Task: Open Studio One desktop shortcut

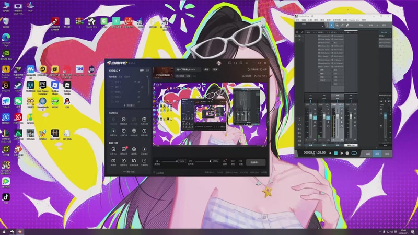Action: pyautogui.click(x=91, y=22)
